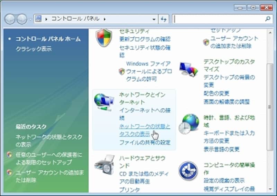The height and width of the screenshot is (196, 277).
Task: Open ネットワークとインターネット category heading
Action: [x=142, y=98]
